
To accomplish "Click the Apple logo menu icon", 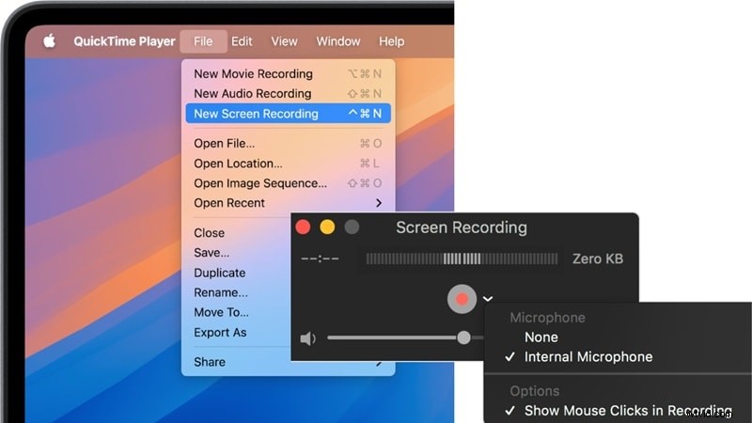I will [49, 41].
